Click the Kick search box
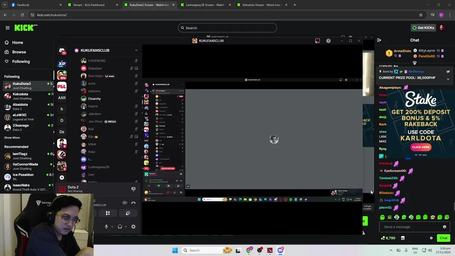This screenshot has height=256, width=455. (227, 28)
